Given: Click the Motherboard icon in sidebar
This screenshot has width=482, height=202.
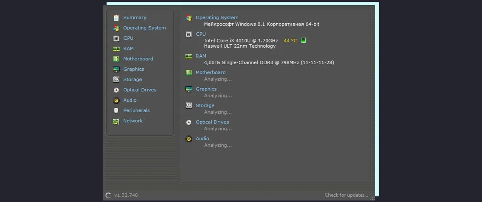Looking at the screenshot, I should [x=116, y=59].
